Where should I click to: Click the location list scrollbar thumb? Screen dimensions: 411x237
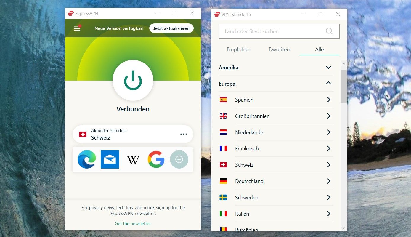tap(343, 86)
